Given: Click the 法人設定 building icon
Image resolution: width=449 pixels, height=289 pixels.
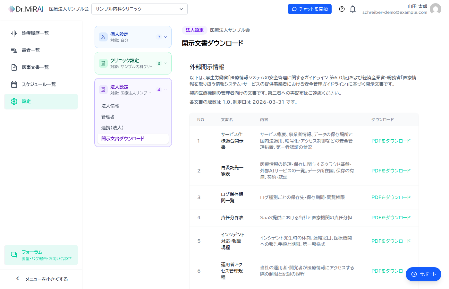Looking at the screenshot, I should [103, 90].
